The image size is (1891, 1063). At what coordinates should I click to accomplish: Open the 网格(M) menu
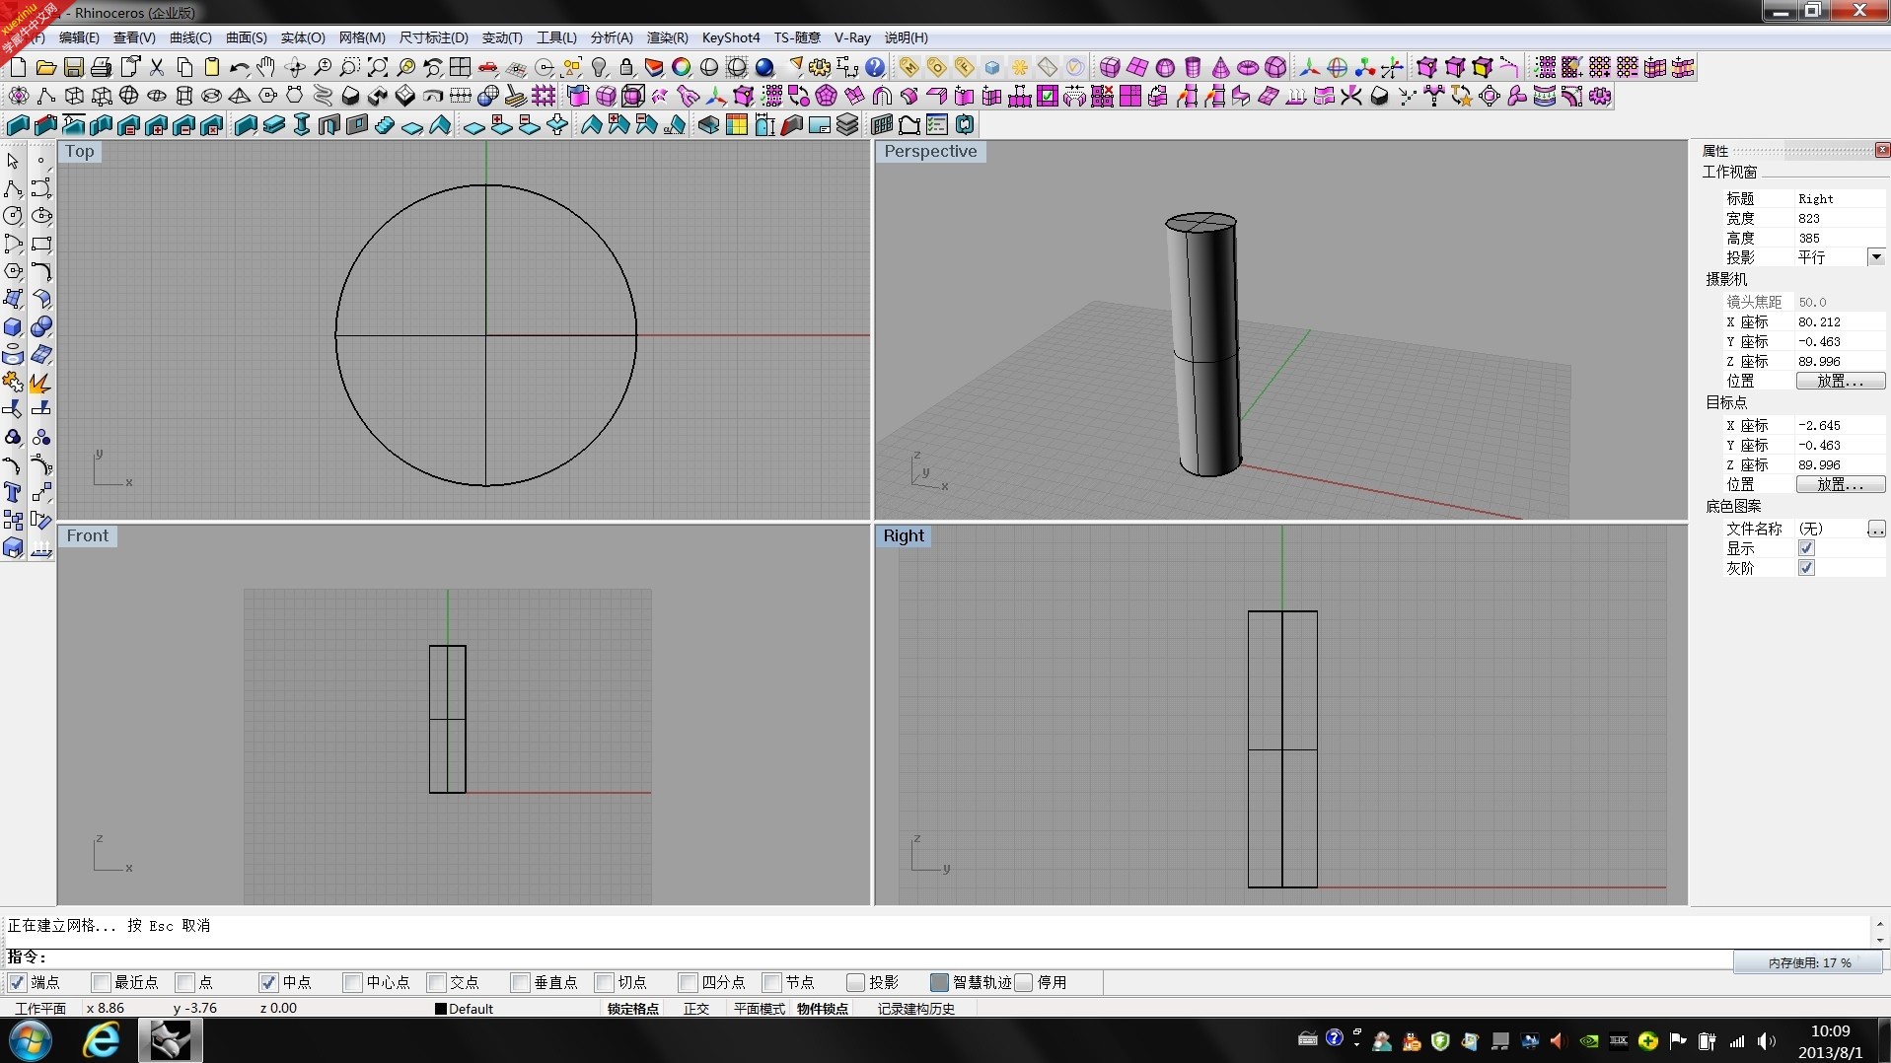[362, 37]
